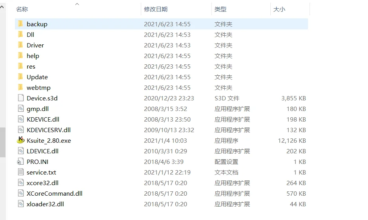Click the XCoreCommand.dll file icon
Viewport: 368px width, 220px height.
coord(21,193)
